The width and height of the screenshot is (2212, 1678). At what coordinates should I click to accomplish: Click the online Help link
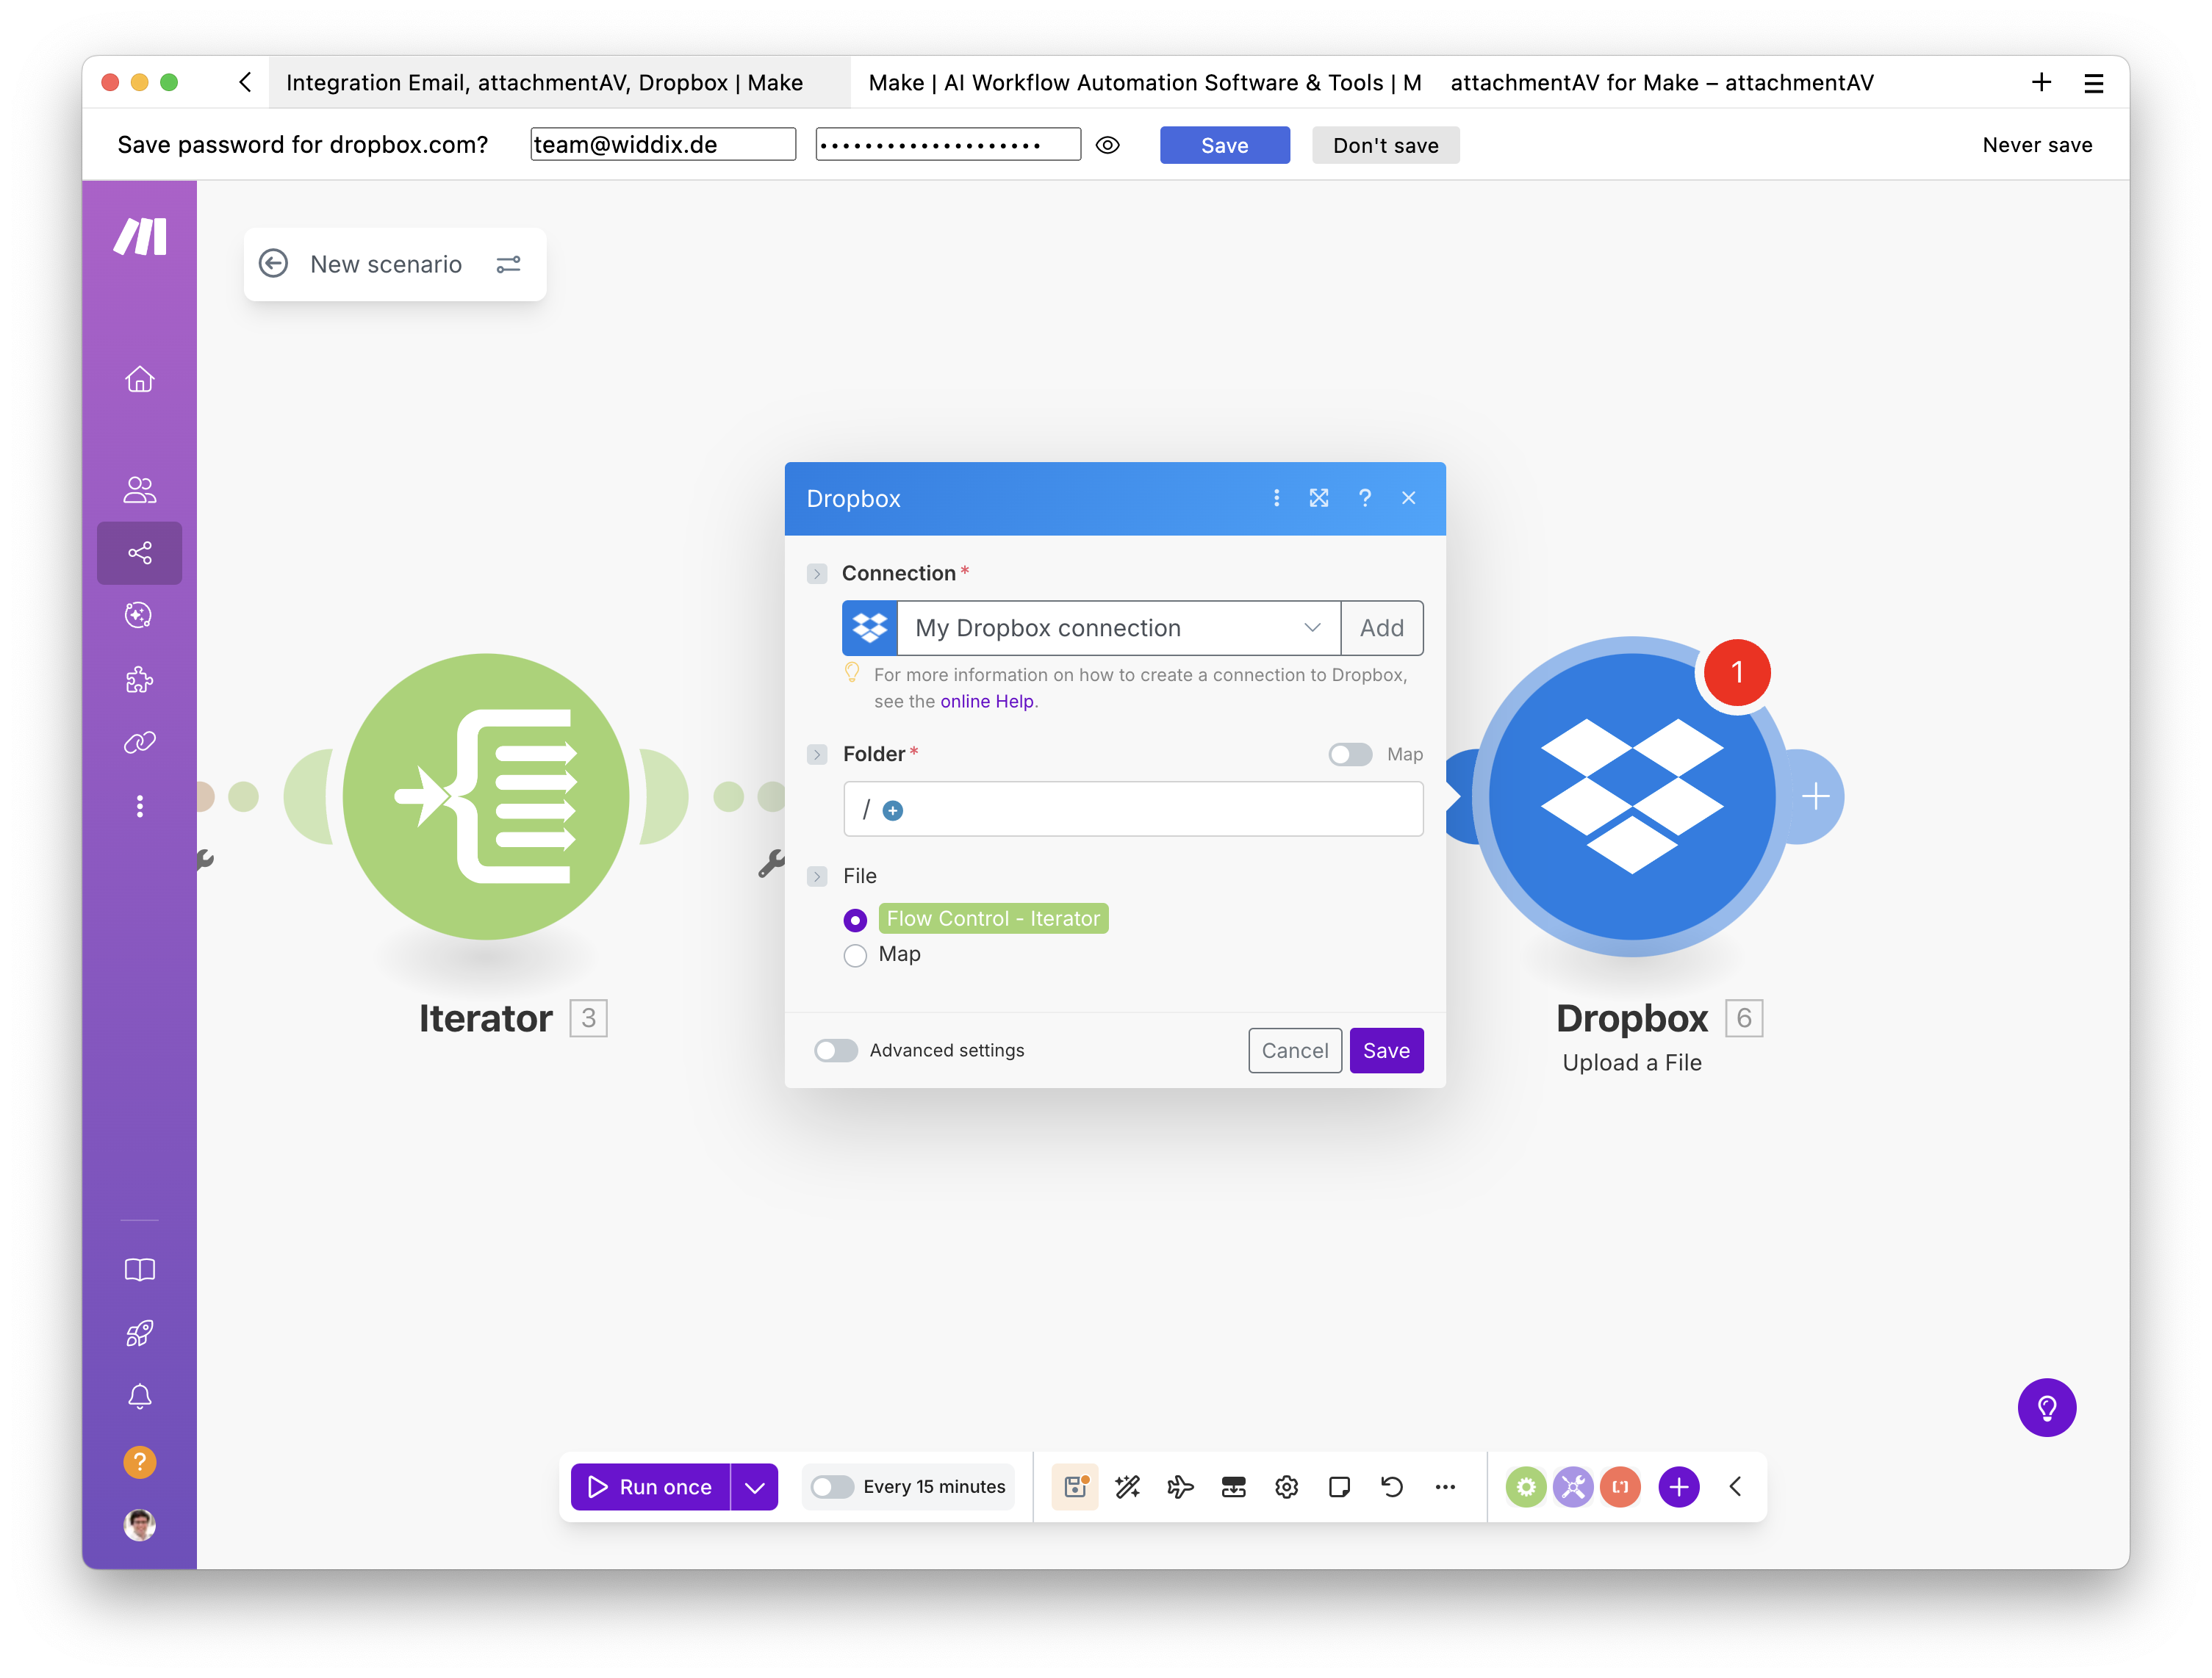[987, 701]
